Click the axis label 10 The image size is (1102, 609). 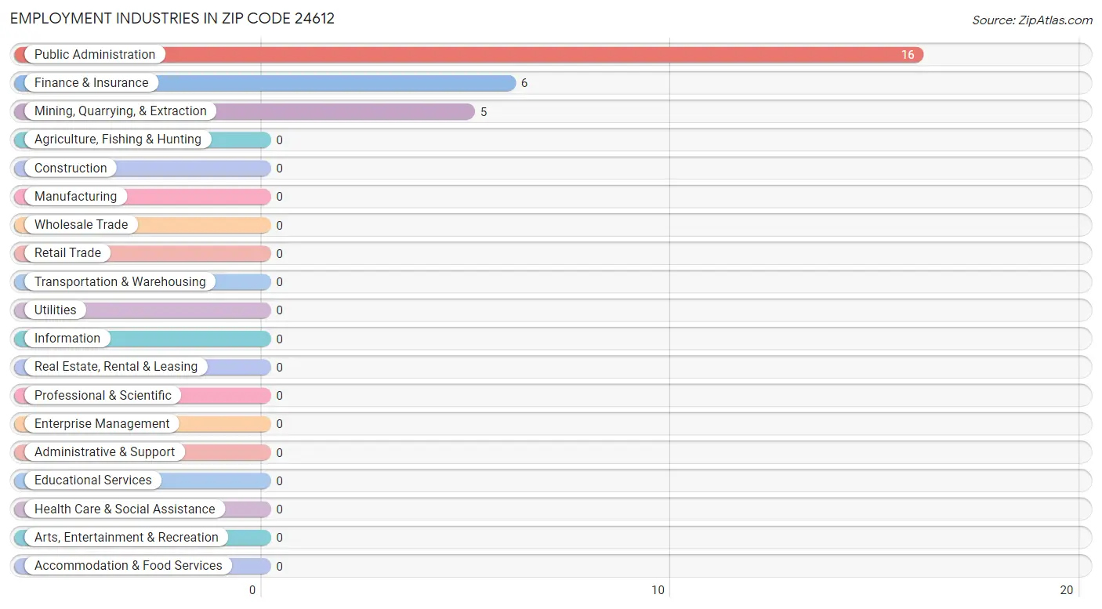(x=658, y=590)
